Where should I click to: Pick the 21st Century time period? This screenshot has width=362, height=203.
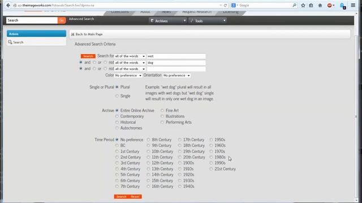click(211, 169)
